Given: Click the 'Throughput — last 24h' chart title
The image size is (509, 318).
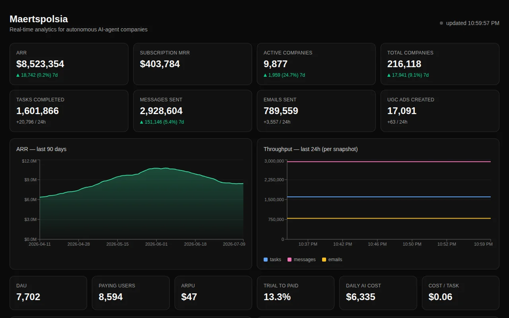Looking at the screenshot, I should point(311,149).
